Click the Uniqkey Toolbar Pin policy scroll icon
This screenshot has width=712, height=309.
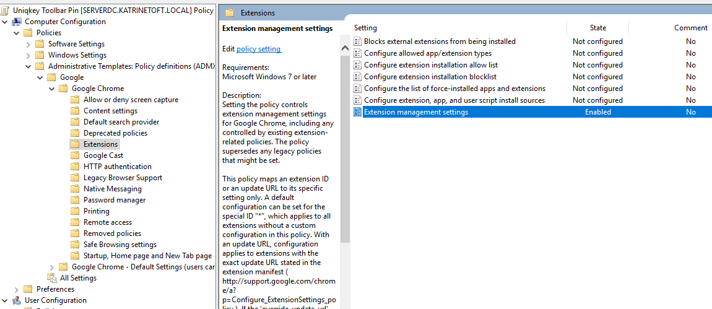point(6,10)
